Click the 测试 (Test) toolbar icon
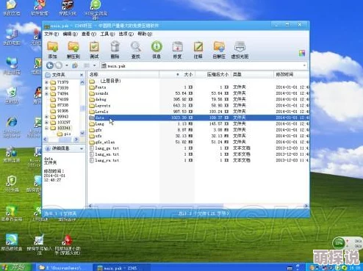Image resolution: width=363 pixels, height=271 pixels. pyautogui.click(x=94, y=47)
